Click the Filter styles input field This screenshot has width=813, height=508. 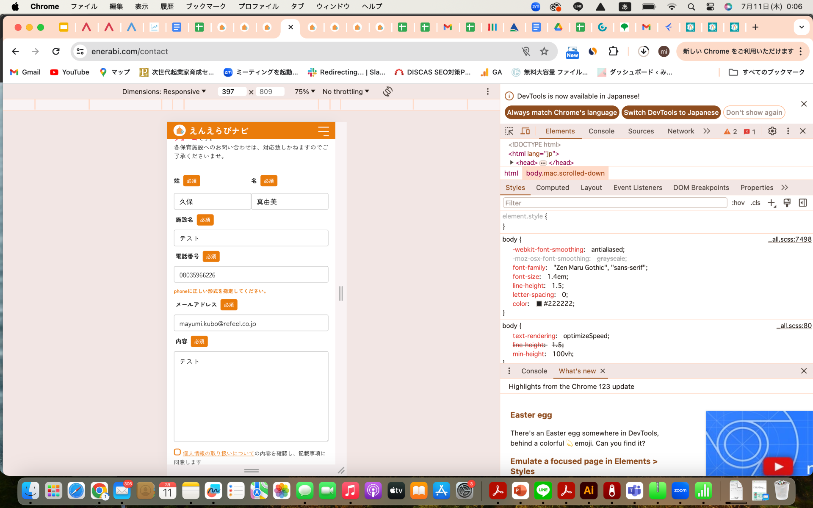pos(614,202)
